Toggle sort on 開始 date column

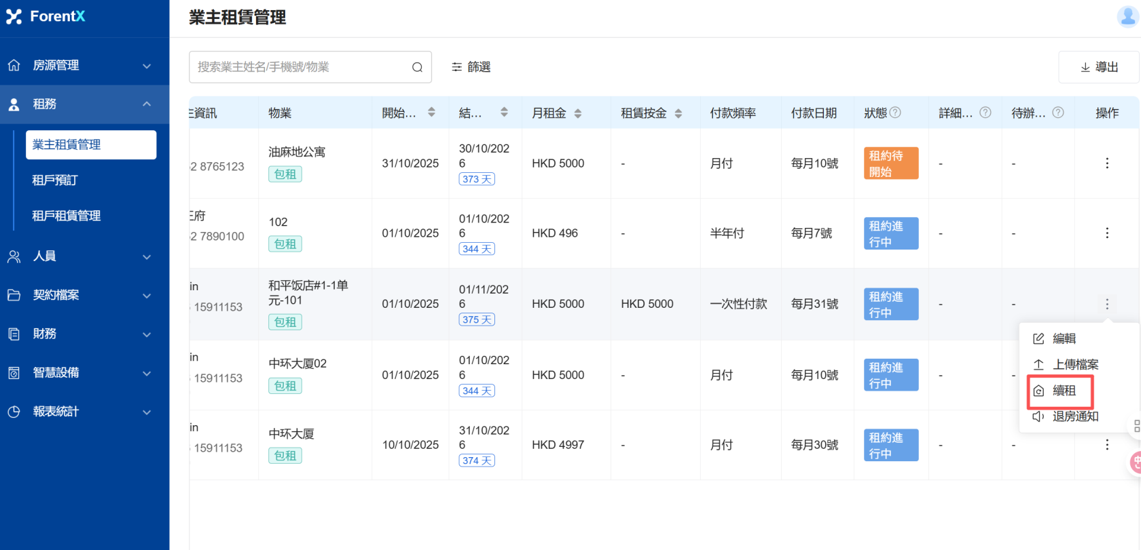click(431, 113)
